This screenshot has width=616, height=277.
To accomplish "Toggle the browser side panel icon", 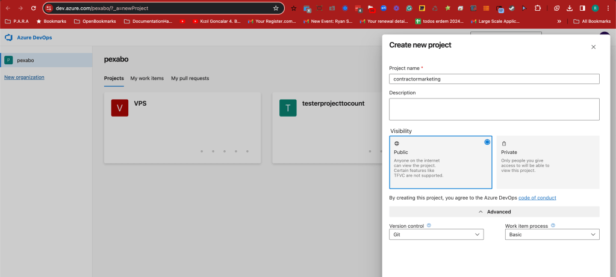I will tap(582, 8).
